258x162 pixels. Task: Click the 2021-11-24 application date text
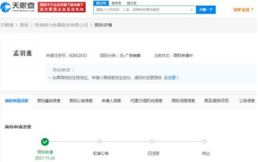click(x=45, y=158)
